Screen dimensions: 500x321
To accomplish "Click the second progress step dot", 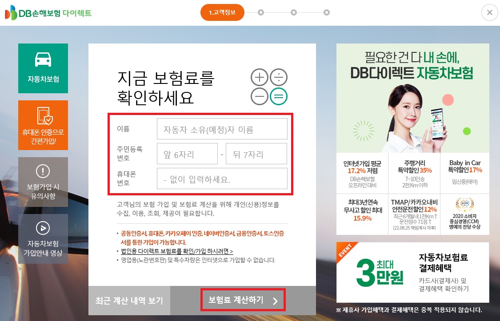I will [x=261, y=12].
